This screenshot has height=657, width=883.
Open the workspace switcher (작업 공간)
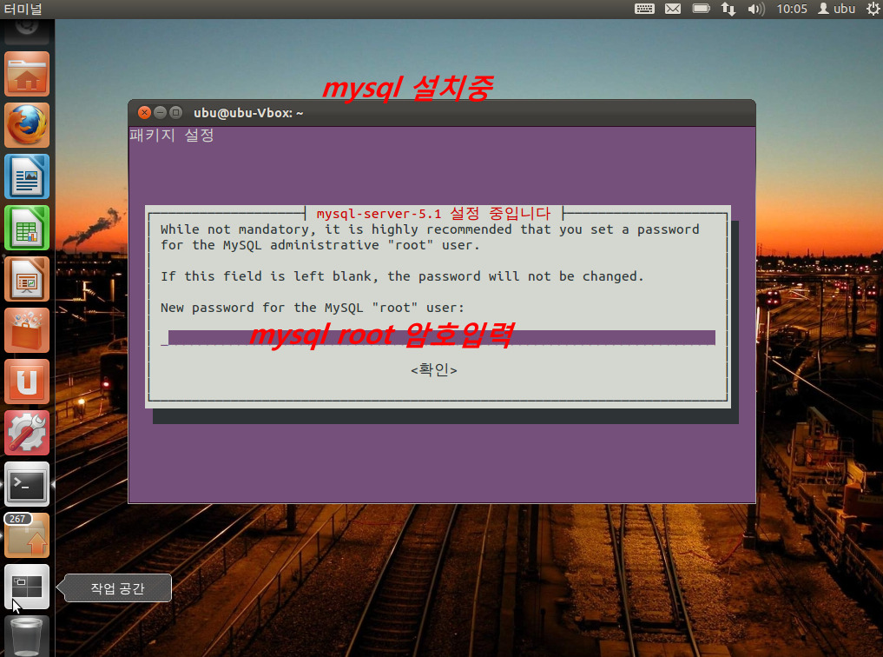[27, 587]
